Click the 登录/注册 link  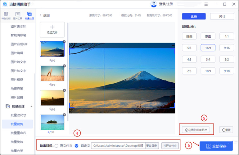tap(166, 4)
